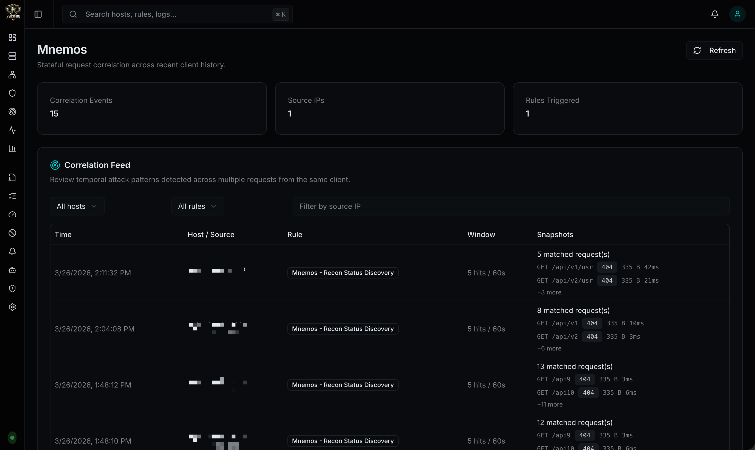Open the alerts bell icon in sidebar

tap(12, 251)
